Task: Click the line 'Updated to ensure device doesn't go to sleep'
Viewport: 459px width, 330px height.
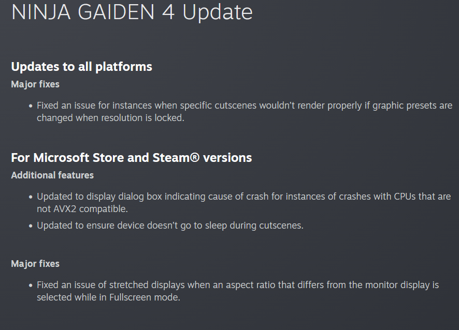Action: [170, 226]
